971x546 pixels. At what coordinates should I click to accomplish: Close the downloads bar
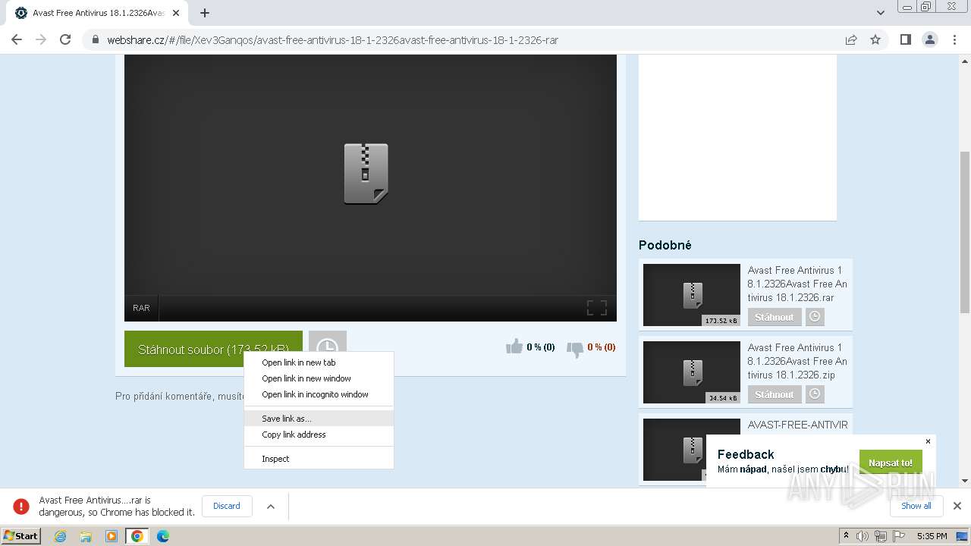click(957, 506)
